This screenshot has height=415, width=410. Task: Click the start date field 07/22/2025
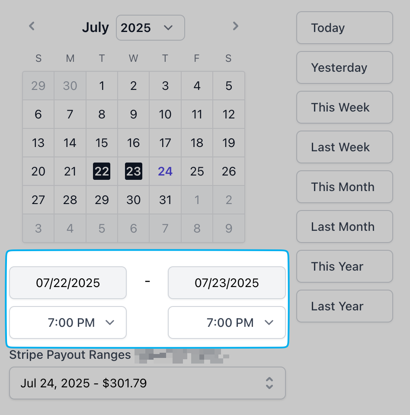pyautogui.click(x=68, y=283)
